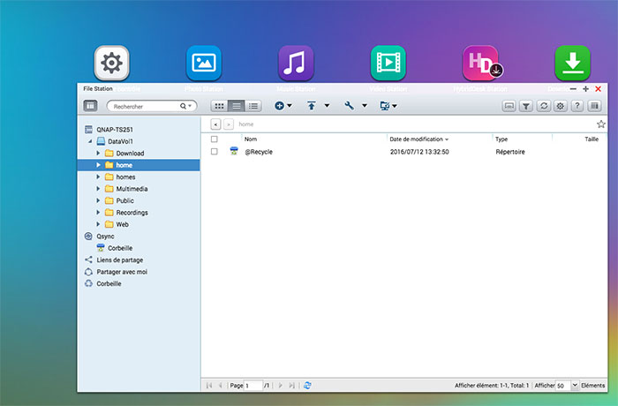Click the wrench tools icon
Viewport: 618px width, 406px height.
350,106
